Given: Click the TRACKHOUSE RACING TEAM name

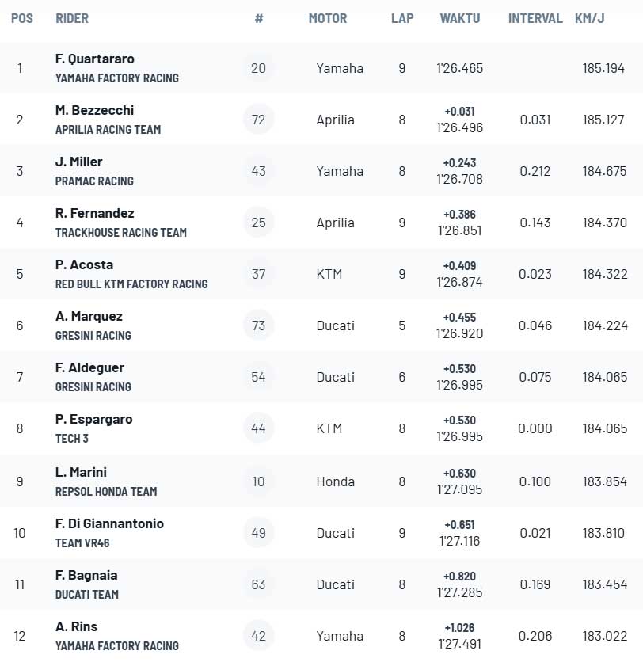Looking at the screenshot, I should point(121,233).
